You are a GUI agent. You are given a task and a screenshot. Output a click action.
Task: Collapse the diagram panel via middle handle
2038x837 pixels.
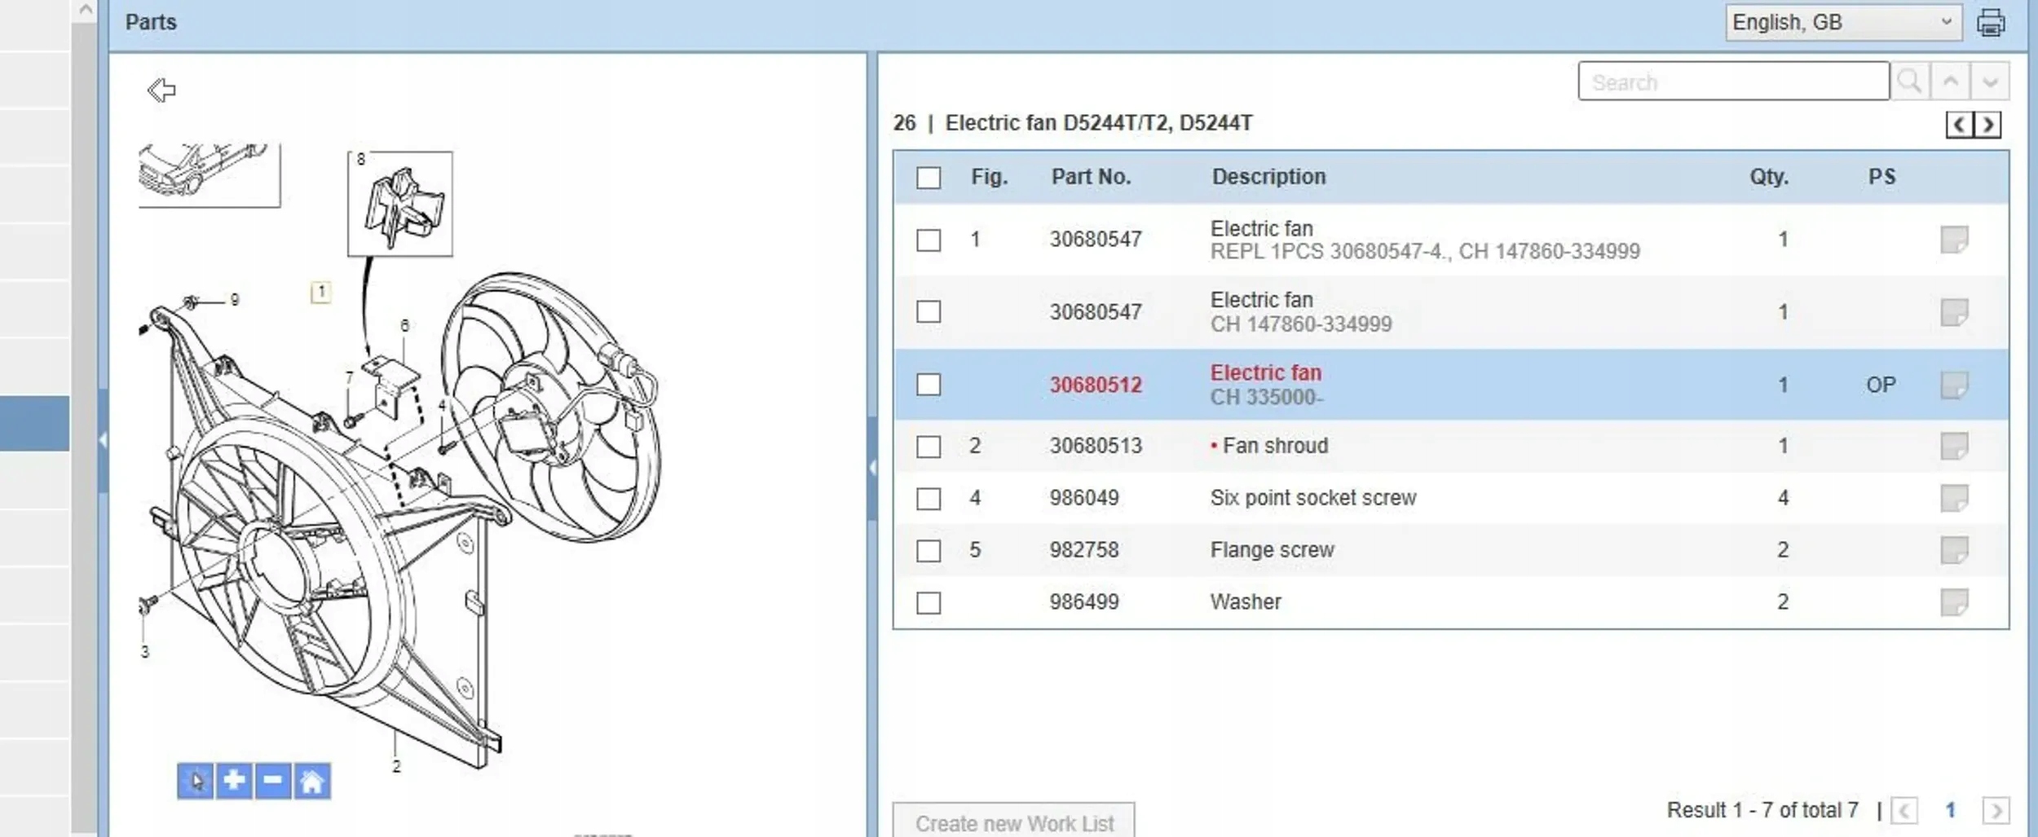(x=872, y=468)
